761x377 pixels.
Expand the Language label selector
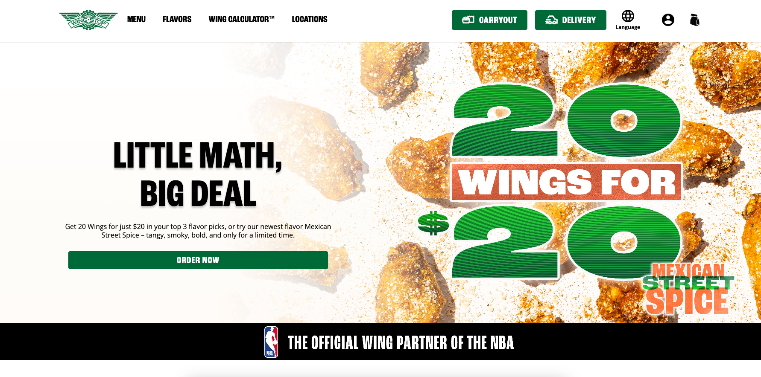[628, 27]
